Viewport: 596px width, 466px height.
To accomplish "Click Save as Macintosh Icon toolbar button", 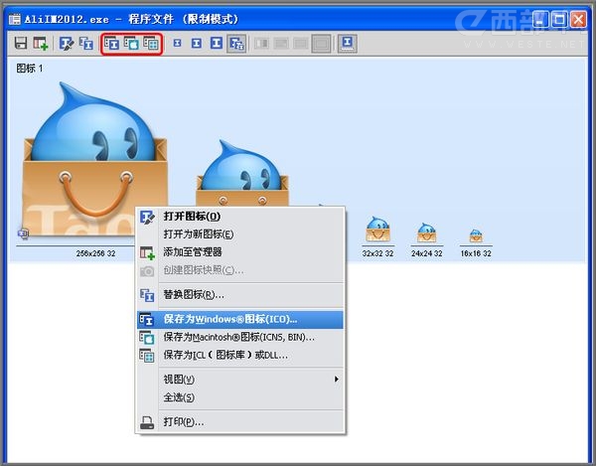I will tap(131, 43).
